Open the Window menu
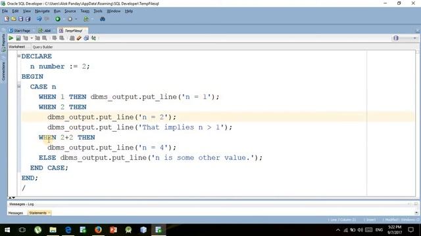Image resolution: width=421 pixels, height=236 pixels. [113, 11]
